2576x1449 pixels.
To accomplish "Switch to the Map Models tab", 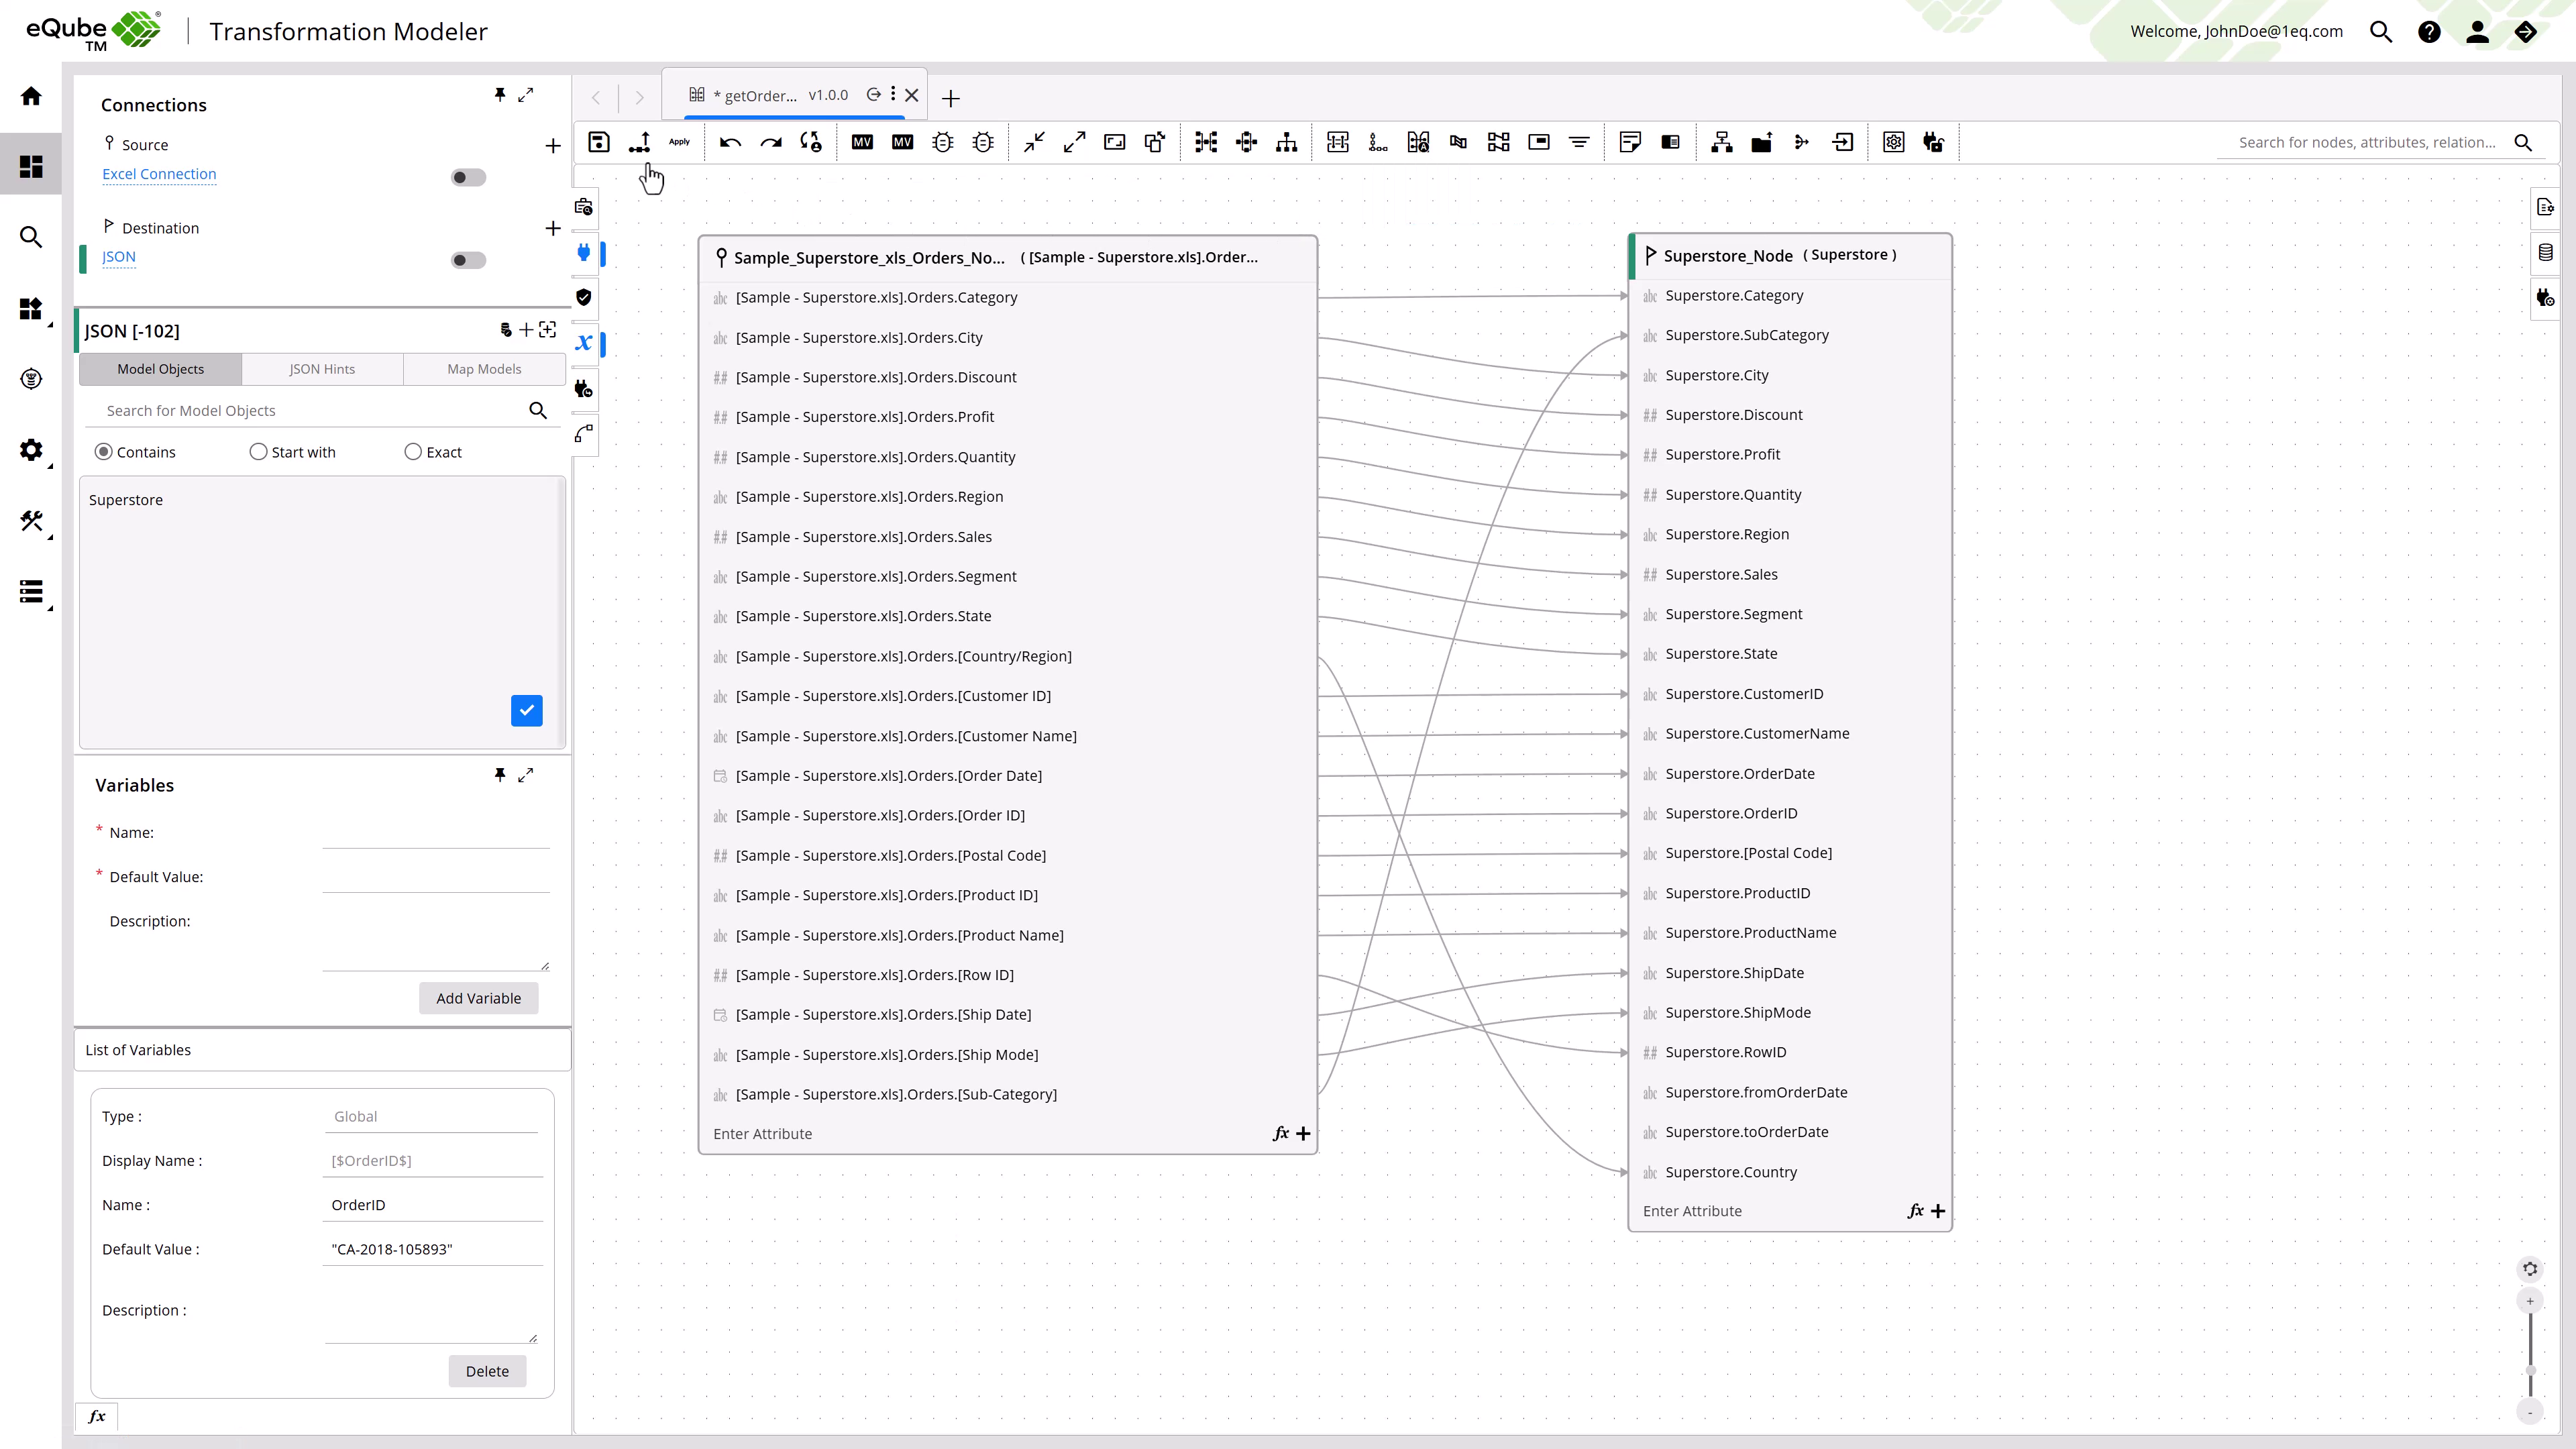I will tap(484, 369).
